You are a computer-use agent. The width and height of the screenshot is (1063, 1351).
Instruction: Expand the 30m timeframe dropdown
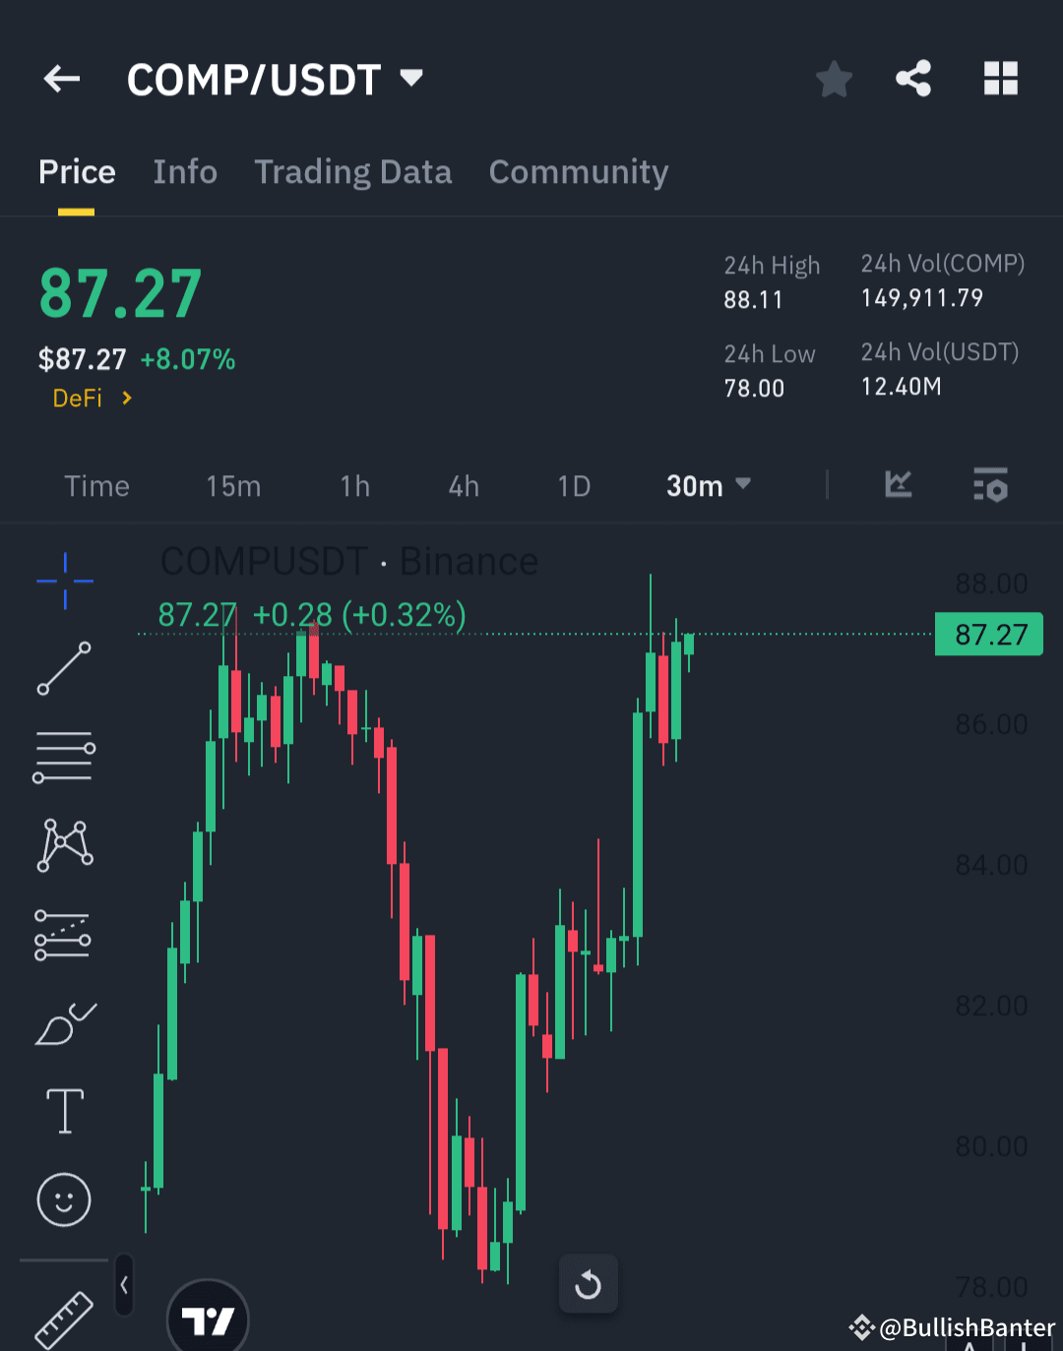coord(708,485)
